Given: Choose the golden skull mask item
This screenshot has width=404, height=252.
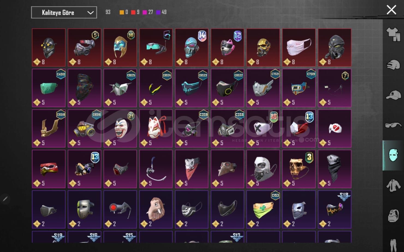Looking at the screenshot, I should (299, 169).
